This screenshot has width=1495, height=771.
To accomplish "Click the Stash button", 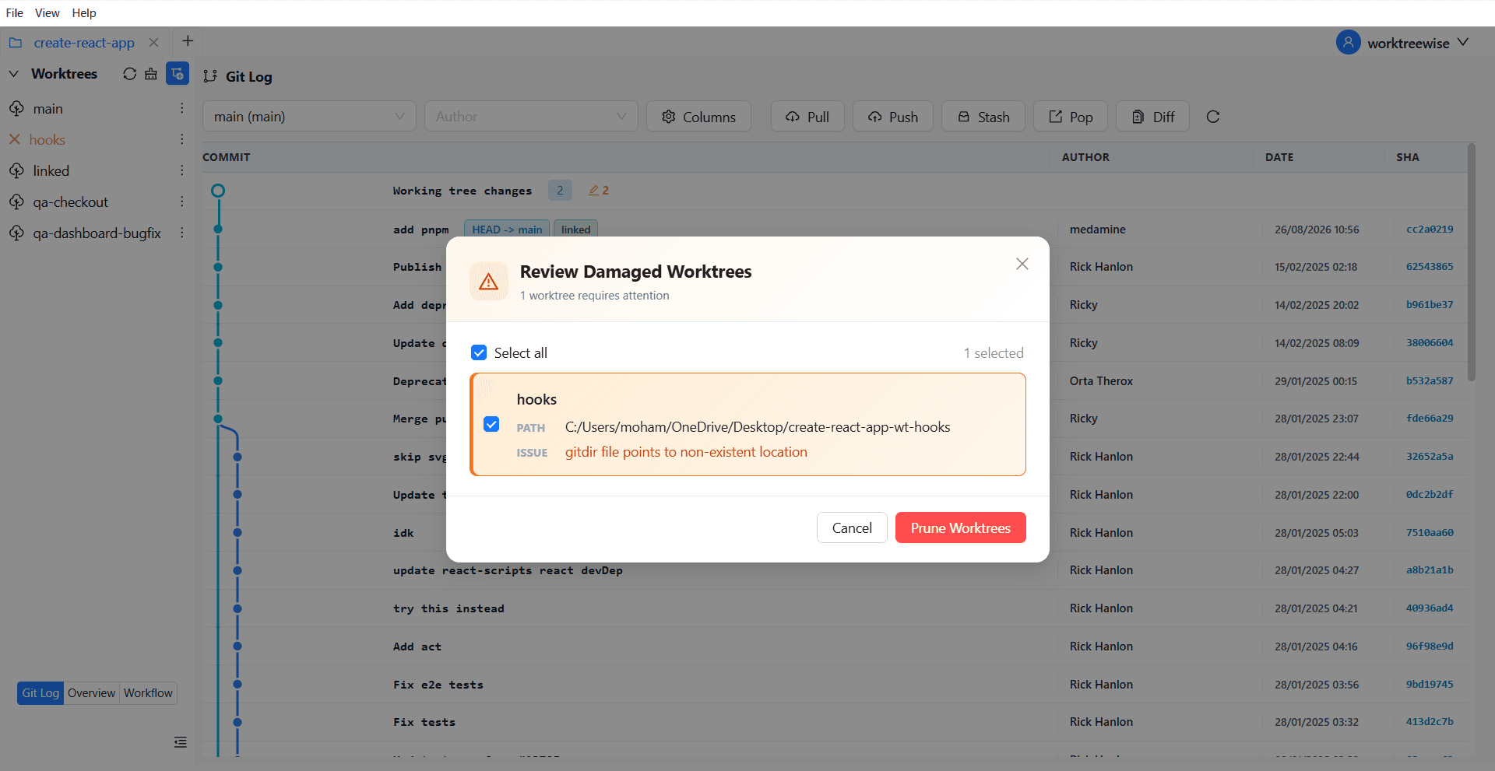I will coord(983,117).
